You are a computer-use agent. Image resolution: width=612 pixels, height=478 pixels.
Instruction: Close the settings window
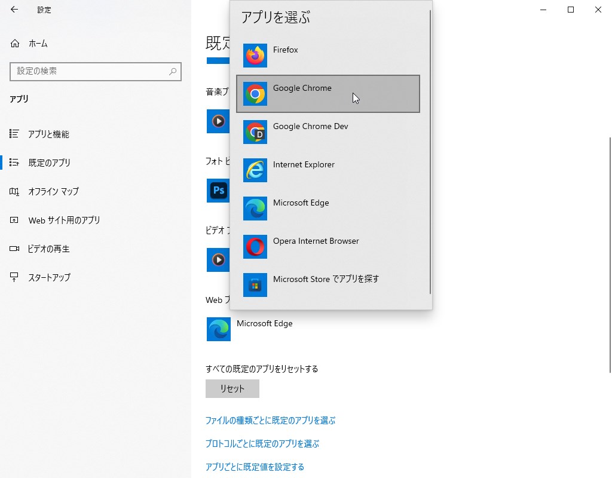click(598, 10)
